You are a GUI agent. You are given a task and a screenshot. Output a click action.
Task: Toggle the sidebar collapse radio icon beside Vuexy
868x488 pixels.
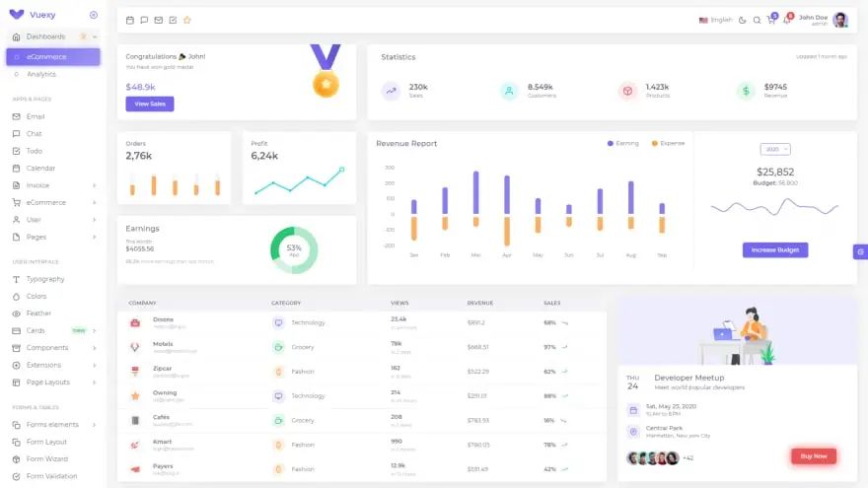click(x=94, y=15)
